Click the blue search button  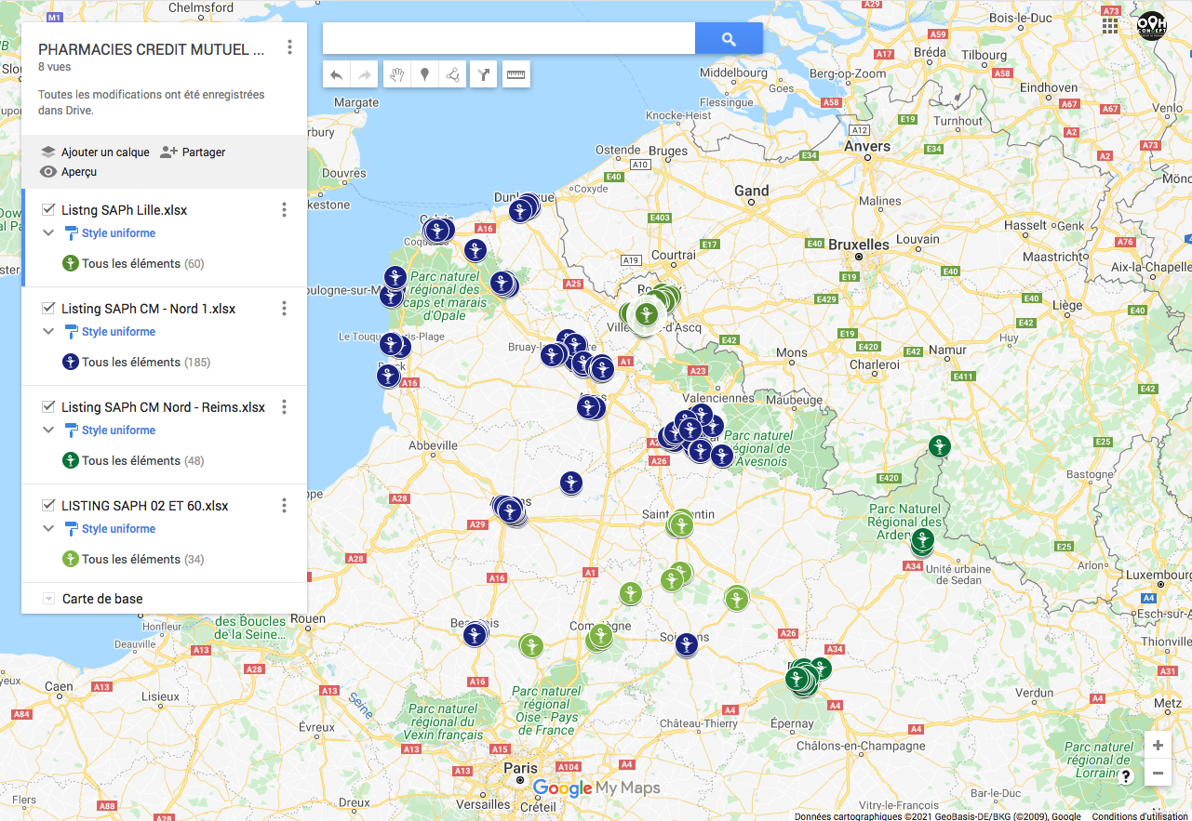click(x=729, y=39)
